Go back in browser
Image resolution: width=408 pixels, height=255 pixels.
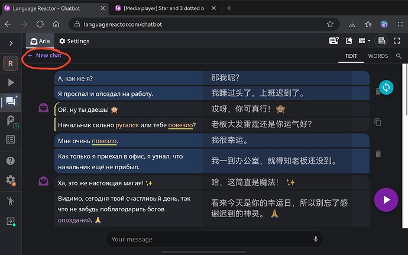click(8, 24)
